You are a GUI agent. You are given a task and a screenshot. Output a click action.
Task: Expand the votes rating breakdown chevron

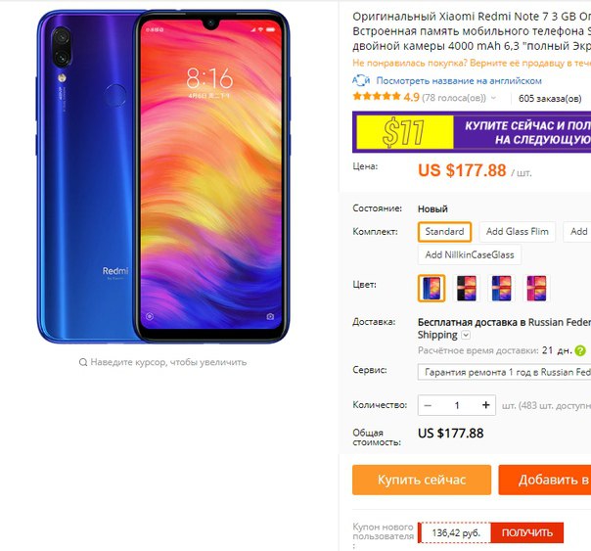point(493,98)
